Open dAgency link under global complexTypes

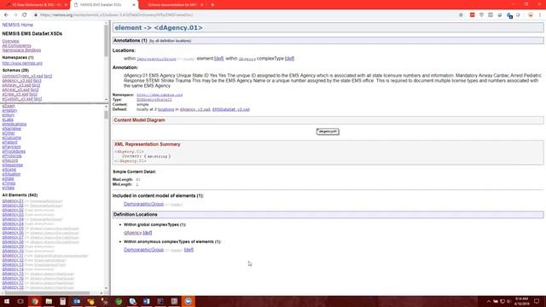click(133, 233)
